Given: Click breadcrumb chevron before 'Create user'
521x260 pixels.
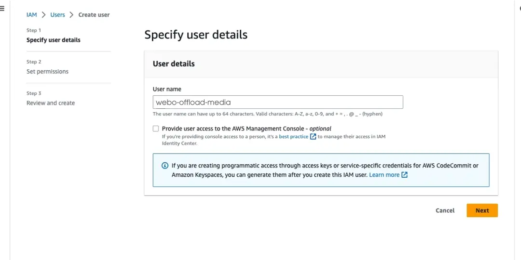Looking at the screenshot, I should pos(71,15).
